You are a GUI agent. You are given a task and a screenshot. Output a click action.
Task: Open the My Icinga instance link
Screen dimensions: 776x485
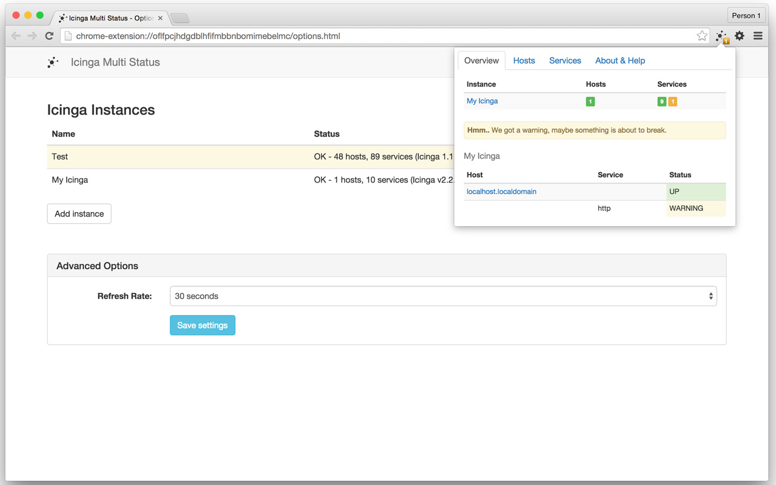[x=482, y=101]
